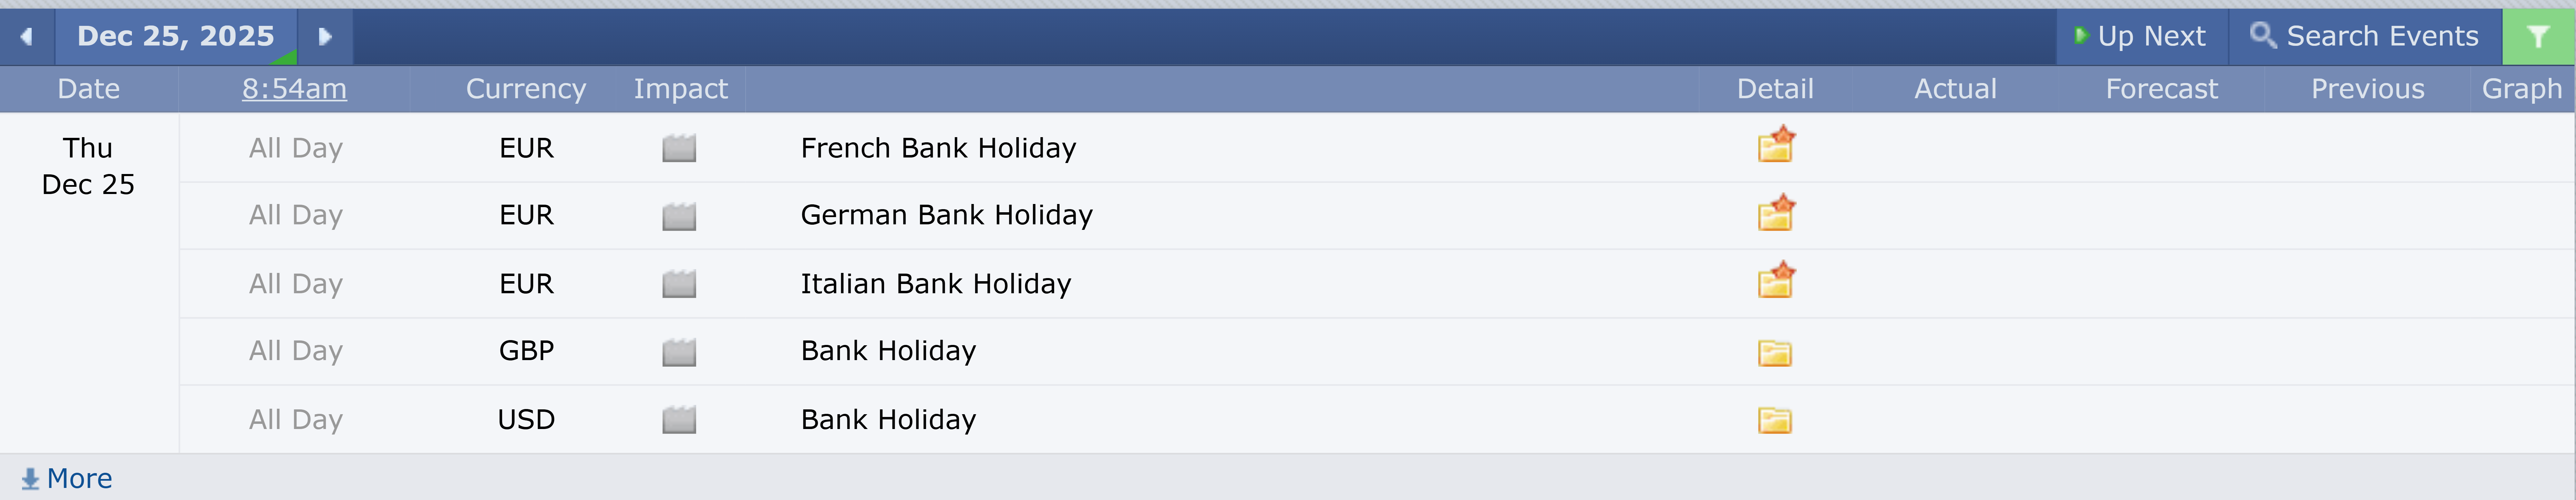Click the Impact column header

coord(680,89)
